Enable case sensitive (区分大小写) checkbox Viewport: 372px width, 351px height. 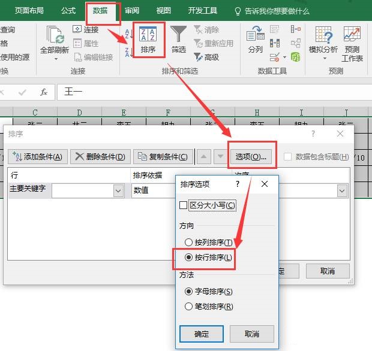(x=184, y=205)
